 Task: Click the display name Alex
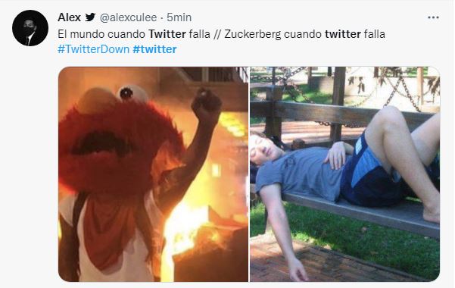tap(69, 17)
